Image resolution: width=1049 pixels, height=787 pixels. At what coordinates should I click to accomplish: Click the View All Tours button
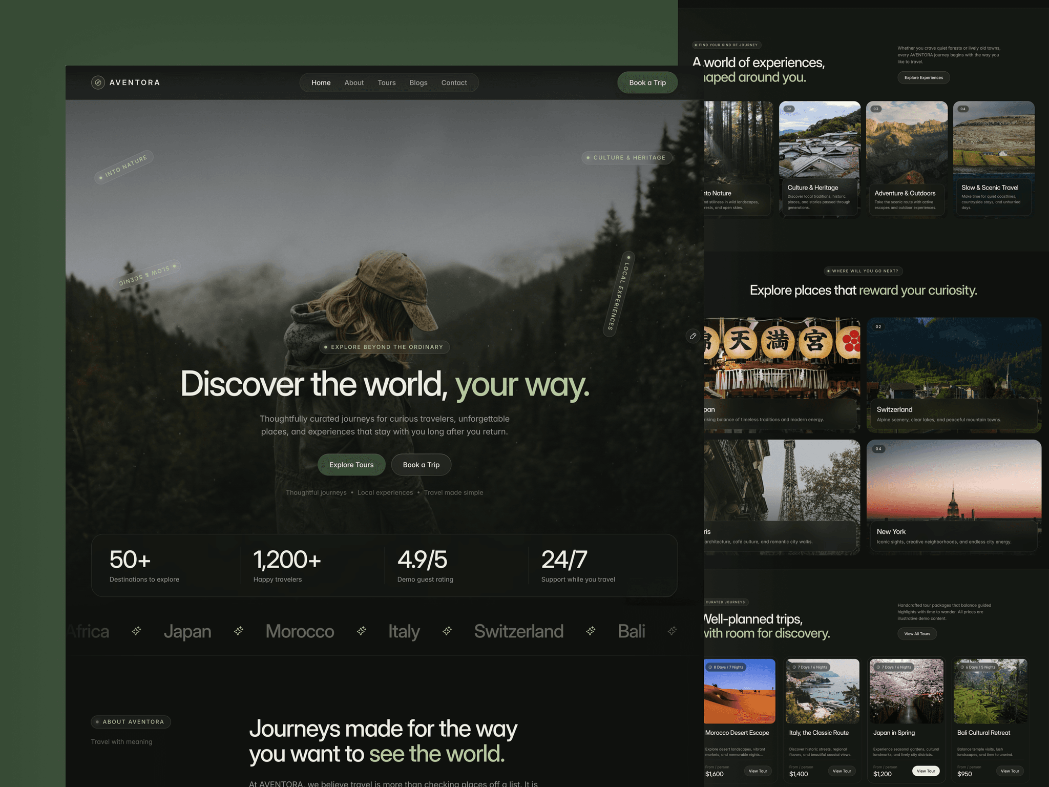[x=917, y=634]
